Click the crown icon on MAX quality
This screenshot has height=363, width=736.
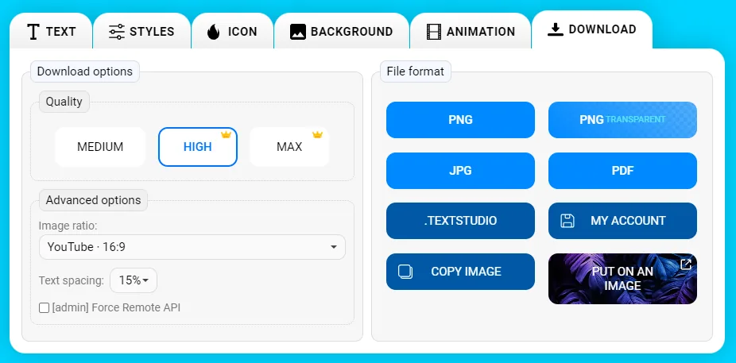pyautogui.click(x=318, y=134)
